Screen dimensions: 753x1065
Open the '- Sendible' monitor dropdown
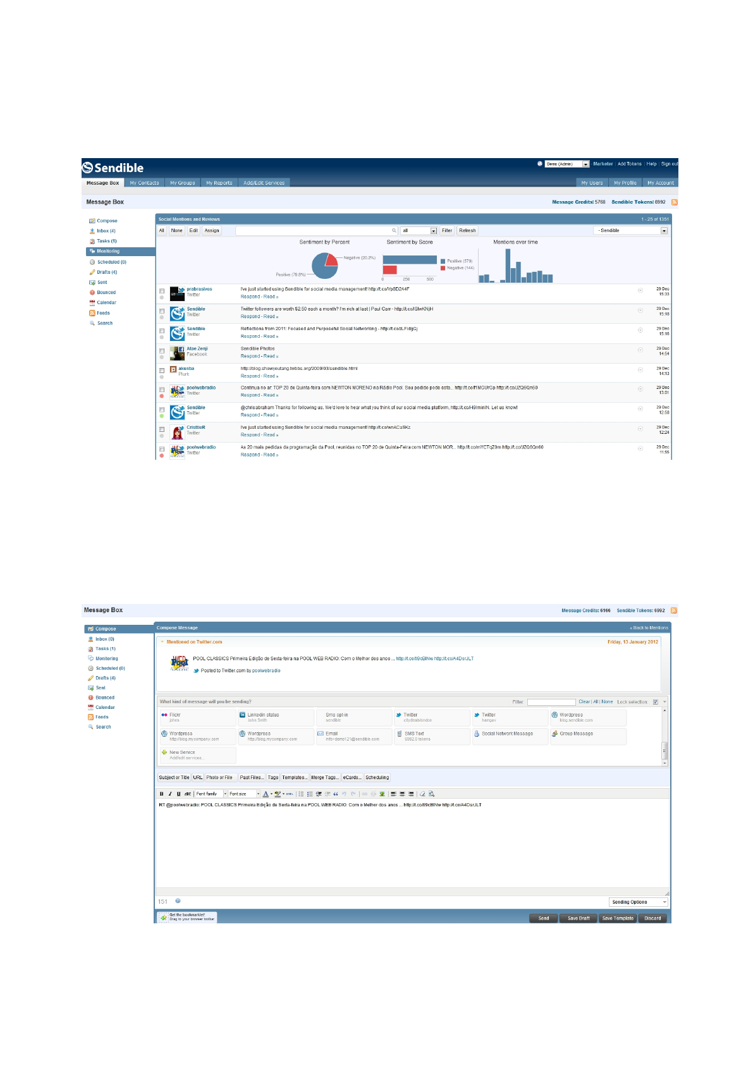coord(631,231)
